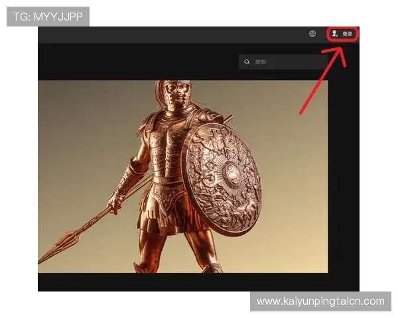Click the user avatar icon beside 登录
398x318 pixels.
point(335,34)
